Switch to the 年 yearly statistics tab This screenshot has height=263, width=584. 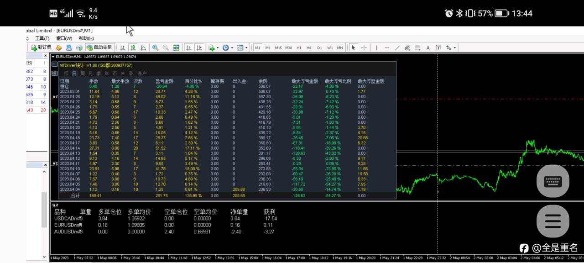click(x=107, y=74)
